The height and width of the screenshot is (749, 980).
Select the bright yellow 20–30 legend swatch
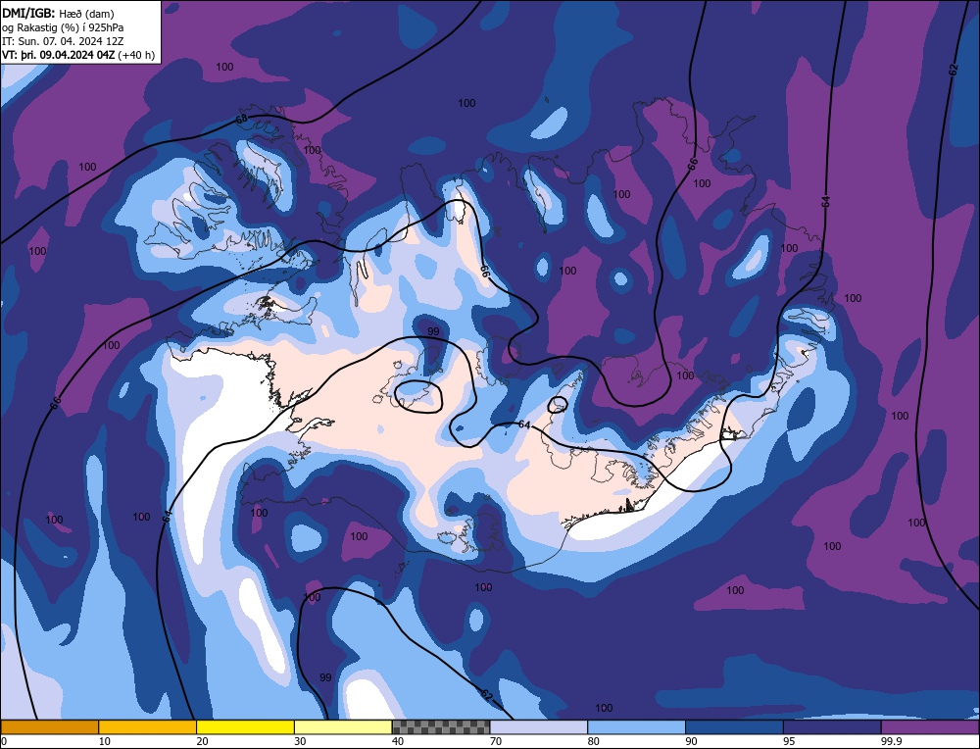pyautogui.click(x=245, y=726)
